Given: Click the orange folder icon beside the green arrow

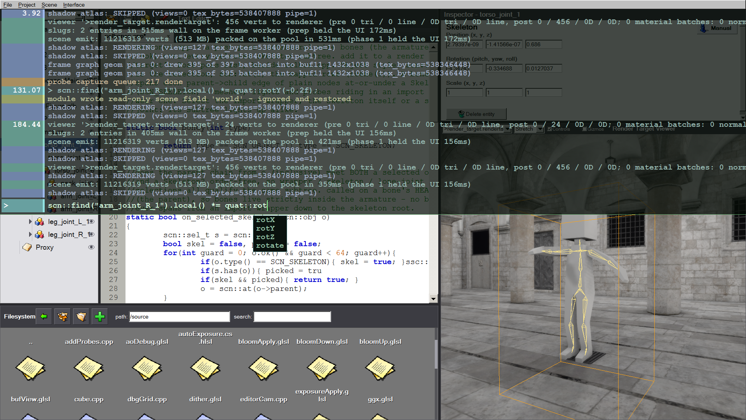Looking at the screenshot, I should click(x=62, y=317).
